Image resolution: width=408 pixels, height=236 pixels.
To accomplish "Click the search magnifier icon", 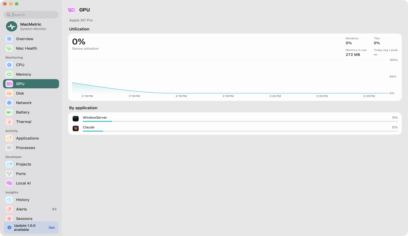I will coord(8,15).
